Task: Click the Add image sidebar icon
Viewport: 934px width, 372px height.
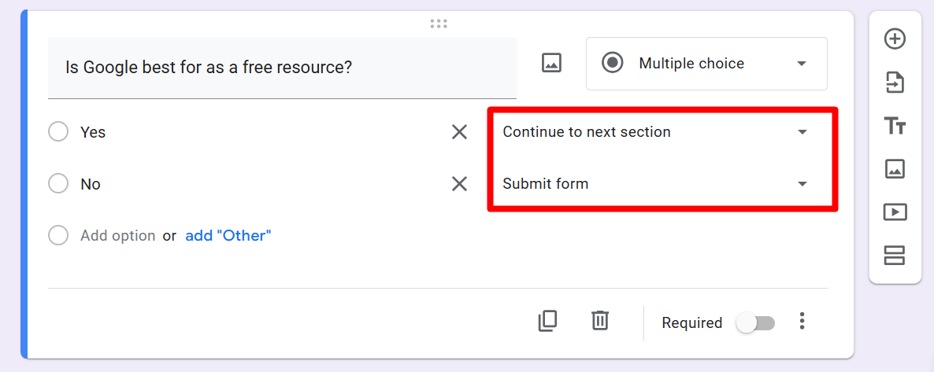Action: coord(895,168)
